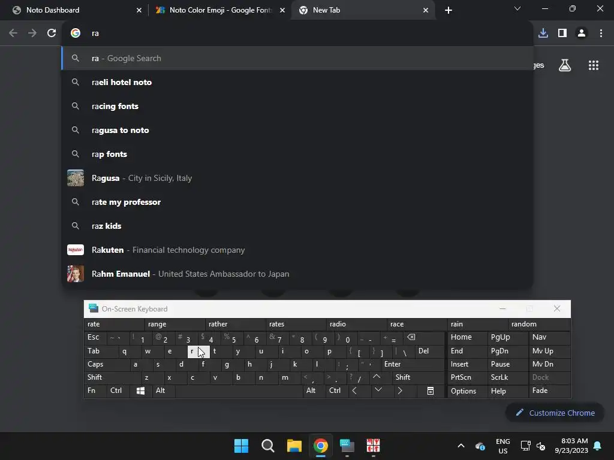Image resolution: width=614 pixels, height=460 pixels.
Task: Toggle the Fn key on the keyboard
Action: point(95,391)
